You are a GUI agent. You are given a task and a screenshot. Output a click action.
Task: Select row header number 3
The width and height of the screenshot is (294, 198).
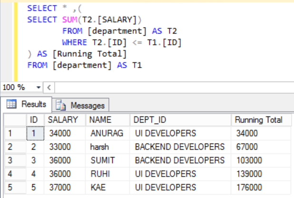point(15,160)
